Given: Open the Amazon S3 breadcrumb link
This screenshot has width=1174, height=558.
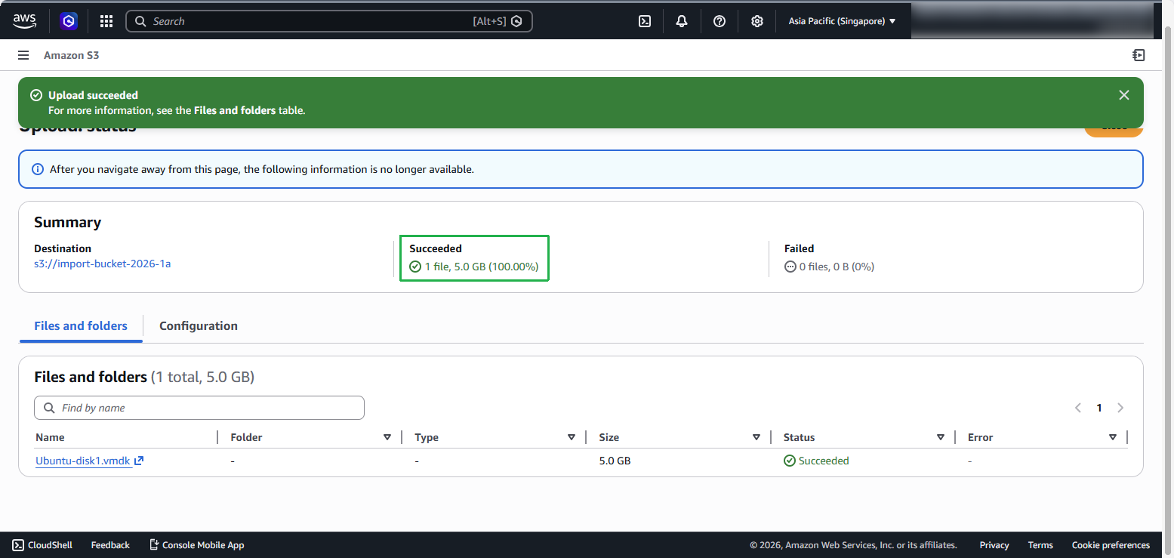Looking at the screenshot, I should 72,55.
